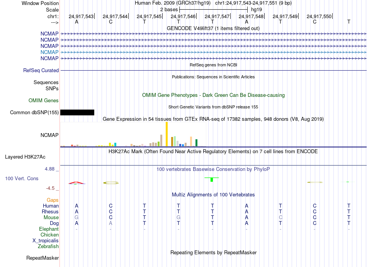Click the 100 Vert. Cons track label
367x267 pixels.
(x=22, y=178)
